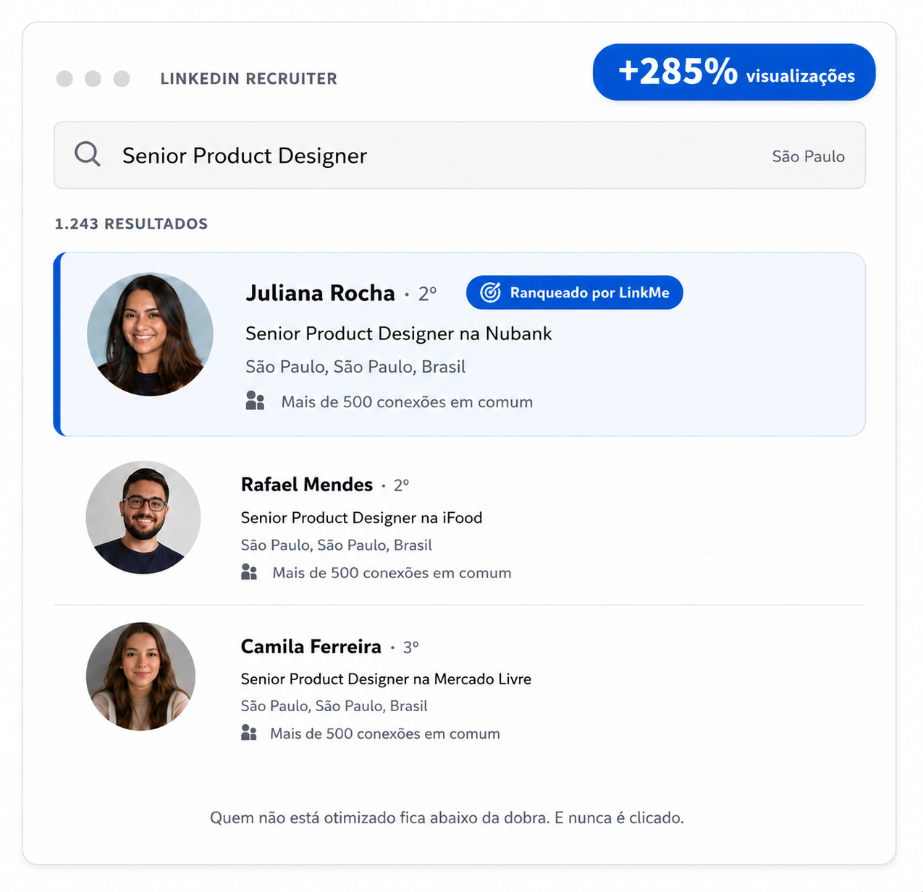Click the 3º degree label beside Camila Ferreira
923x892 pixels.
pyautogui.click(x=410, y=647)
